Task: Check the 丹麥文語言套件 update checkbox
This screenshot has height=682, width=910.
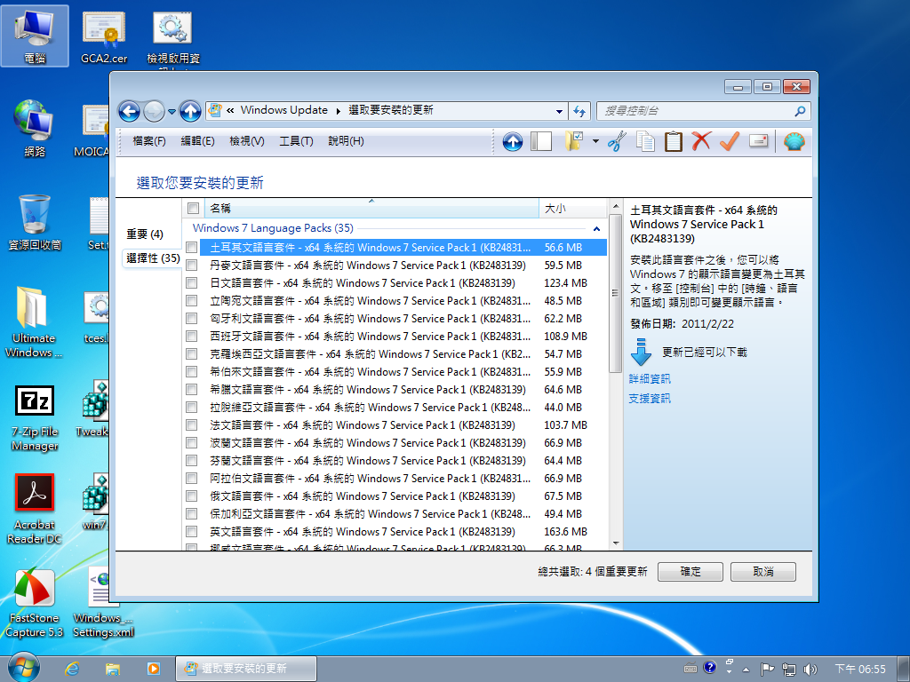Action: click(x=192, y=266)
